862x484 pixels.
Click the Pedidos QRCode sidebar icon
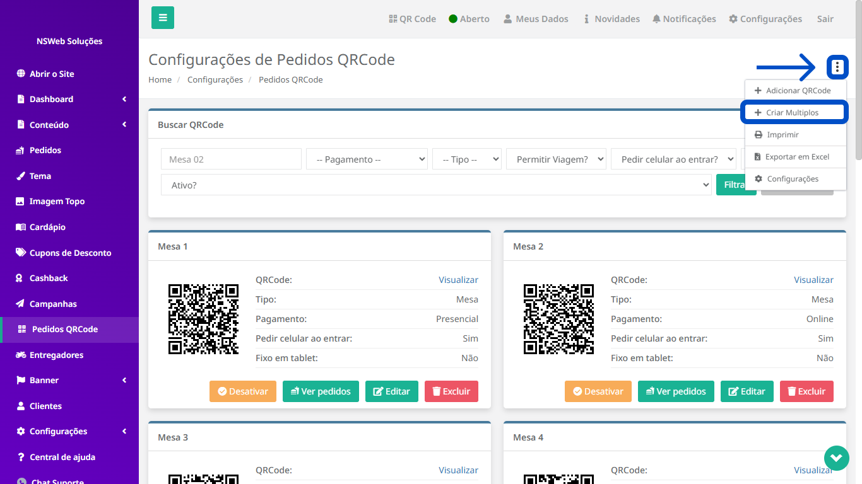(x=22, y=329)
